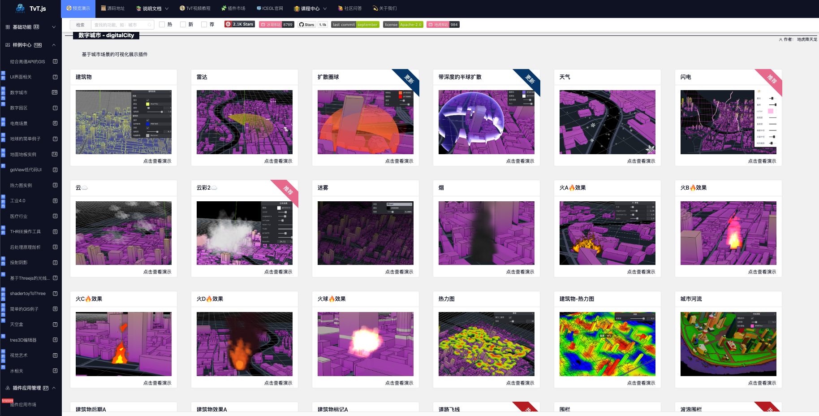Open the ICEGL官网 menu item
The height and width of the screenshot is (416, 819).
pyautogui.click(x=270, y=9)
